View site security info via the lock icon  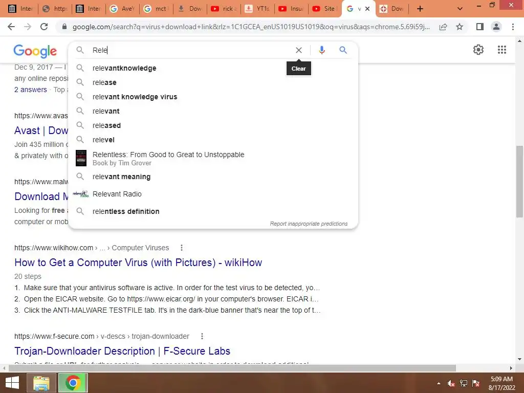coord(64,27)
